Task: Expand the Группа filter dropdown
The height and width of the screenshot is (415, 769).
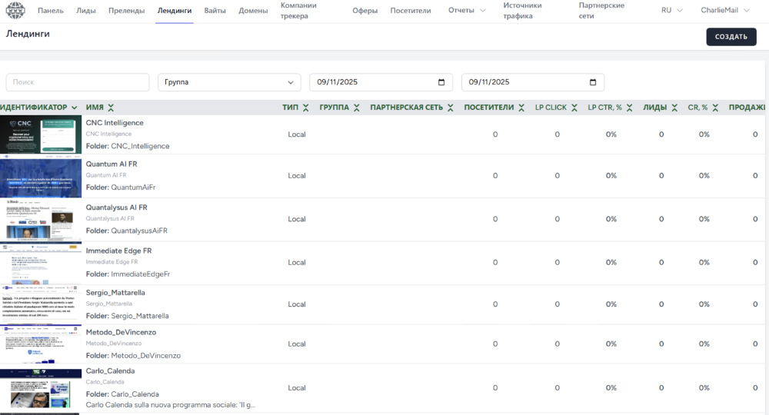Action: (x=229, y=82)
